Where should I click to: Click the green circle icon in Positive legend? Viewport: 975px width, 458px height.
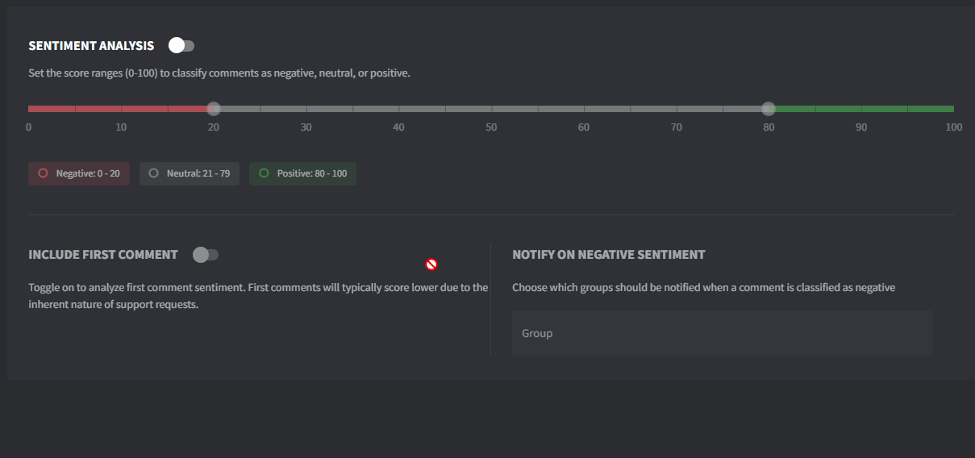tap(264, 173)
